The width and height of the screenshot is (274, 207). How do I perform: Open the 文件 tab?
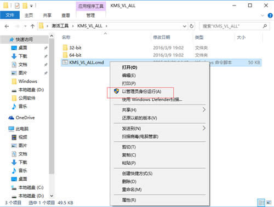coord(10,15)
